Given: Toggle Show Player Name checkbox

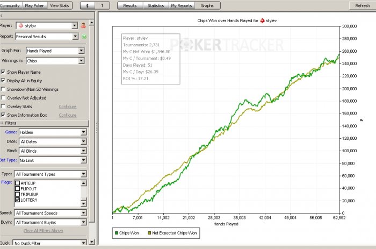Looking at the screenshot, I should pos(3,72).
